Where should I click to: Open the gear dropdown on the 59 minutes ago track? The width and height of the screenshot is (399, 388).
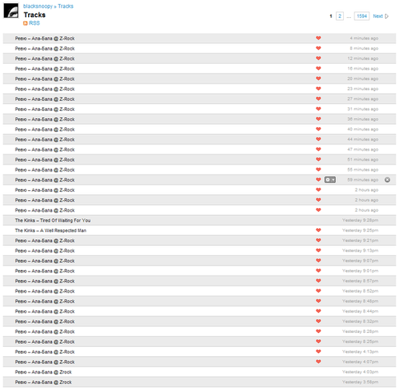pos(330,180)
